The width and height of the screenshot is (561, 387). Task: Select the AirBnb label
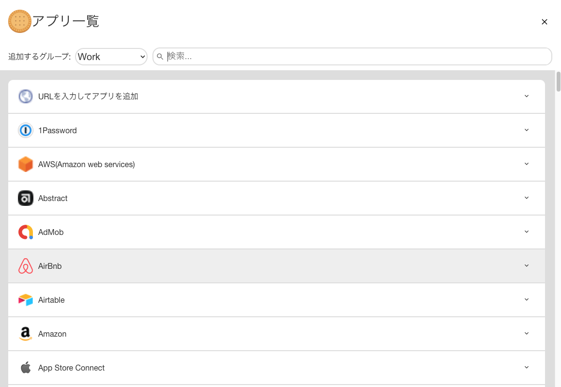(50, 266)
